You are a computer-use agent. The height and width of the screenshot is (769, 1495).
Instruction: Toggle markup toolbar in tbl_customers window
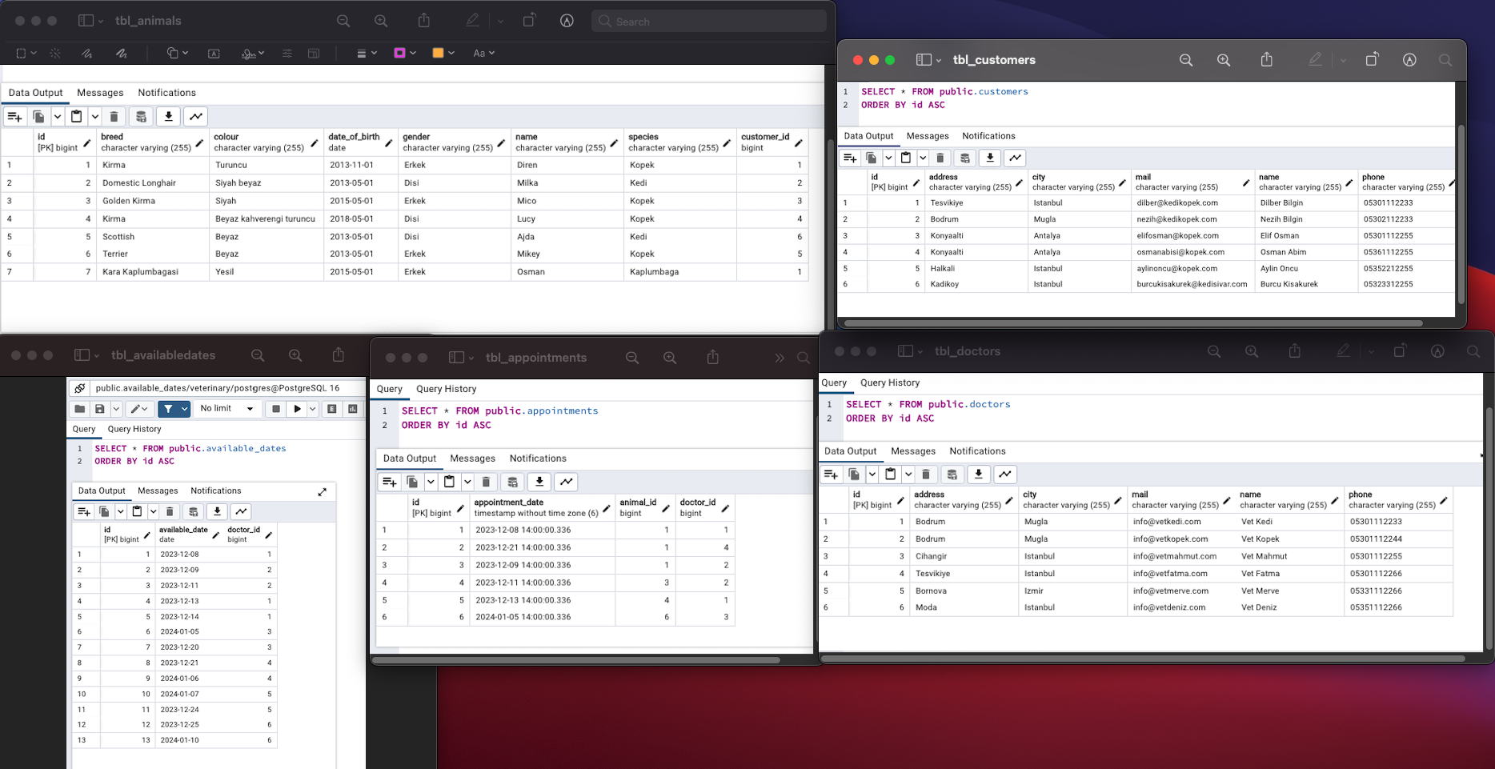[1409, 60]
